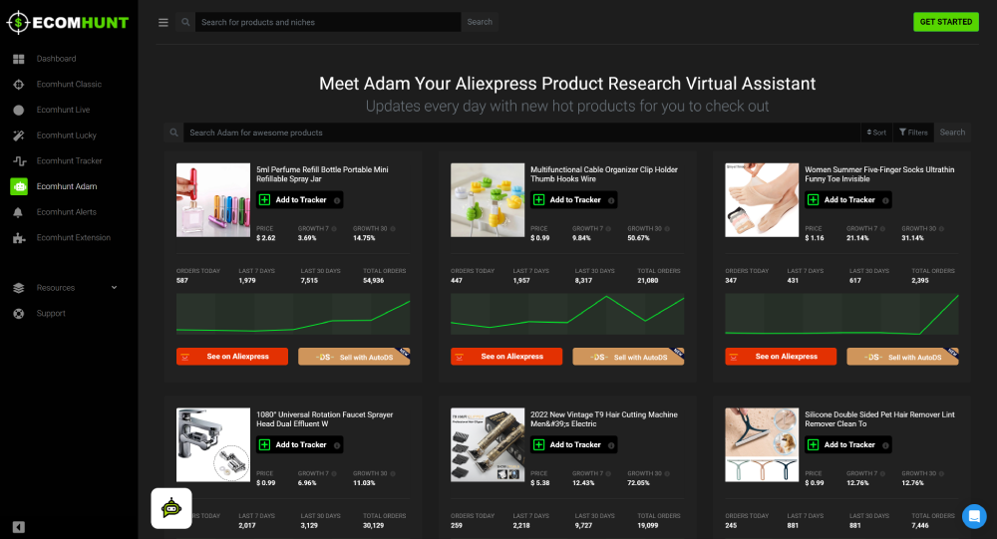The image size is (997, 539).
Task: Open the Sort dropdown
Action: [875, 133]
